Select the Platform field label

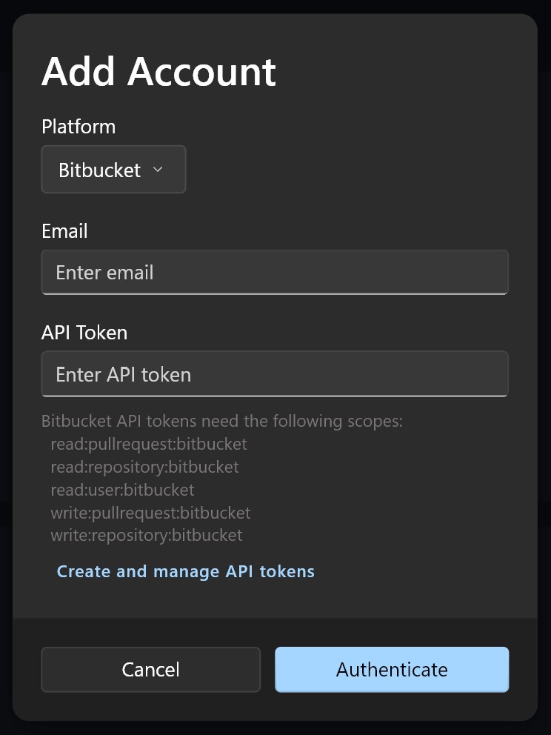[79, 127]
